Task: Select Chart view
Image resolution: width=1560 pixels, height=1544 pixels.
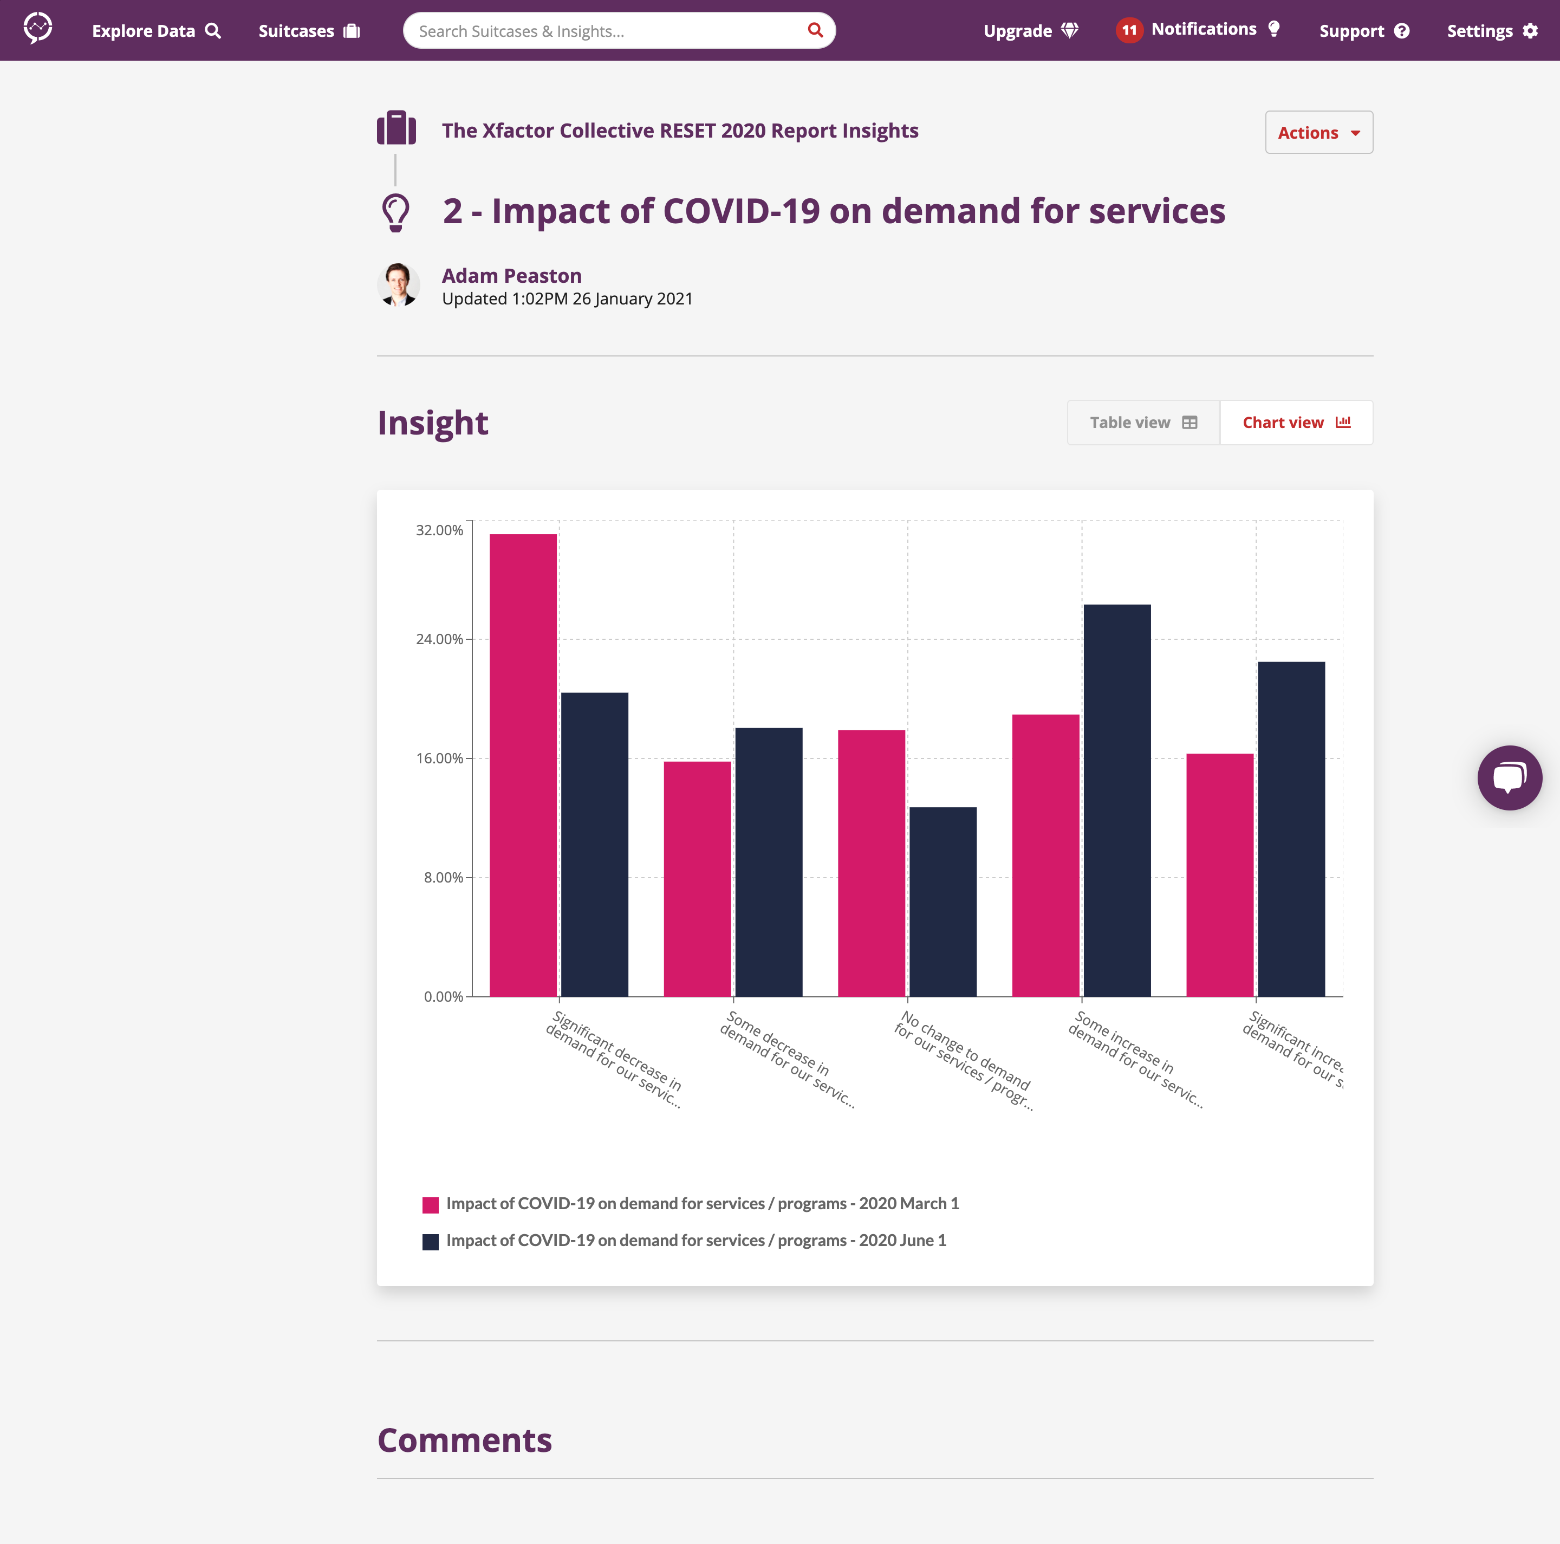Action: coord(1295,421)
